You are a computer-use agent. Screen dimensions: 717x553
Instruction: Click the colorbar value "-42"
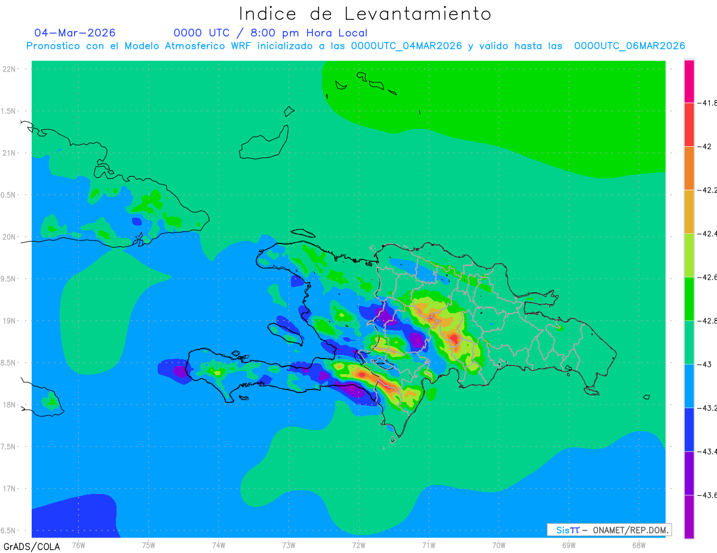tap(706, 146)
